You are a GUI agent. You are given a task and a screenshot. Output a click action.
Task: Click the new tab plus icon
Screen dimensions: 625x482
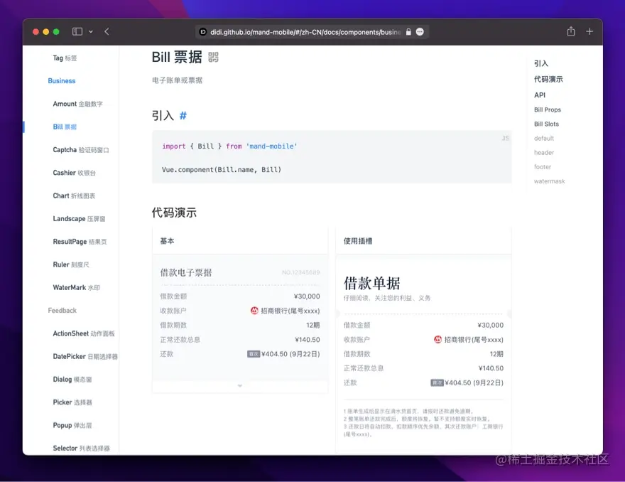(590, 31)
